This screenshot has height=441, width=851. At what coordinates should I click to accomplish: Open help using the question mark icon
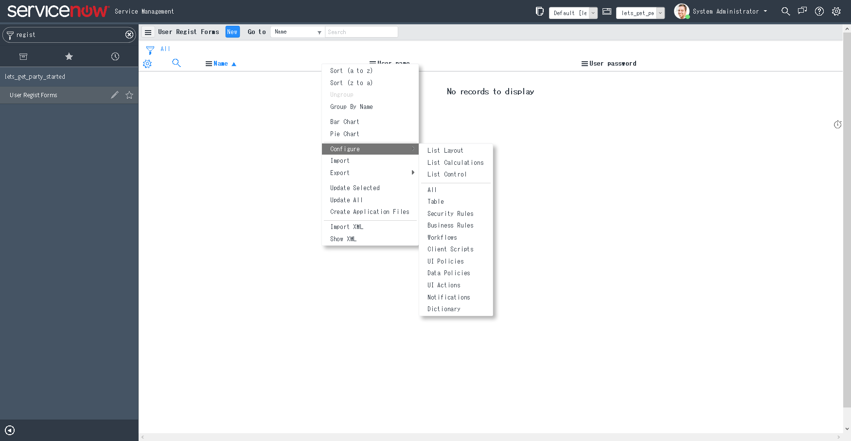[819, 11]
